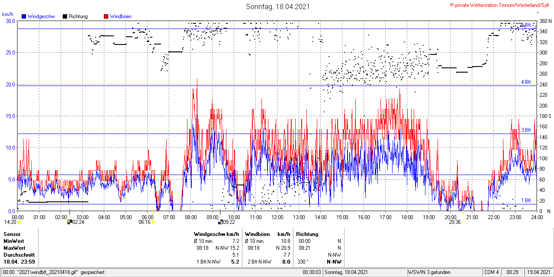
Task: Click the 15:00 tick label on x-axis
Action: tap(342, 217)
